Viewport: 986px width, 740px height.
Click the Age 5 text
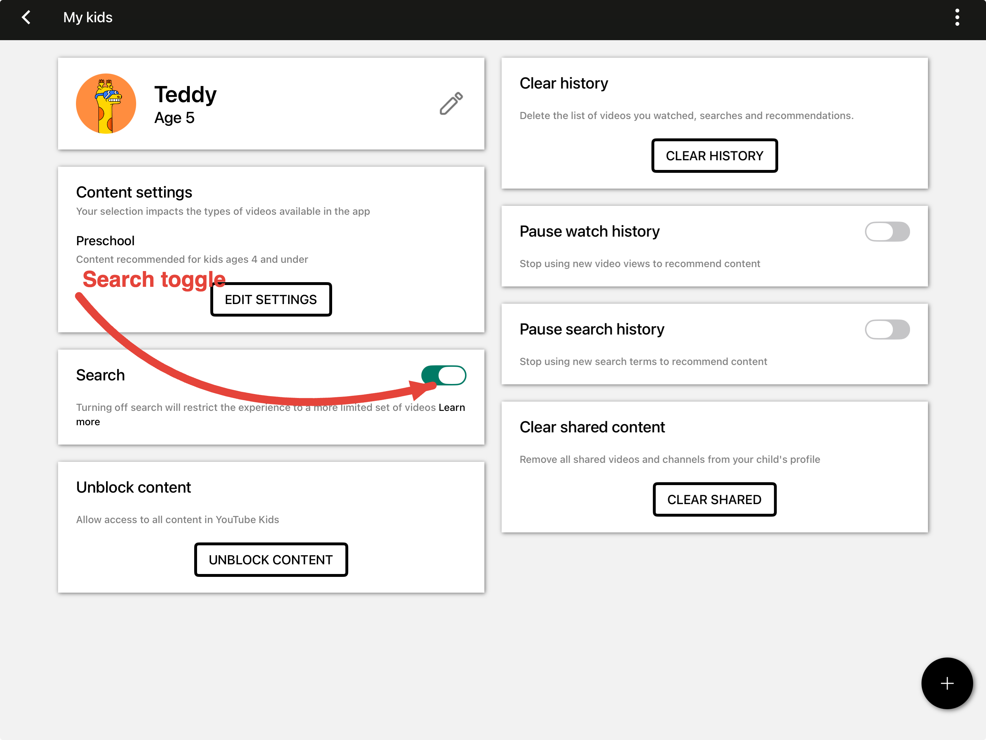point(174,118)
